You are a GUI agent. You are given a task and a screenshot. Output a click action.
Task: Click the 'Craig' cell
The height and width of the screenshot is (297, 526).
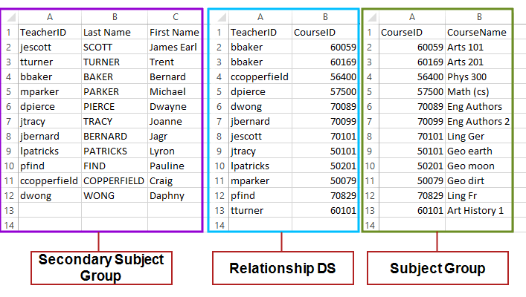tap(175, 180)
